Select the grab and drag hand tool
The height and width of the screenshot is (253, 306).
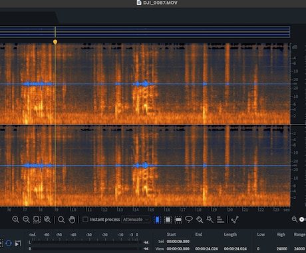click(x=72, y=220)
